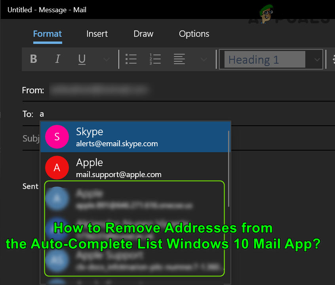Click the Apple contact avatar

(x=57, y=167)
